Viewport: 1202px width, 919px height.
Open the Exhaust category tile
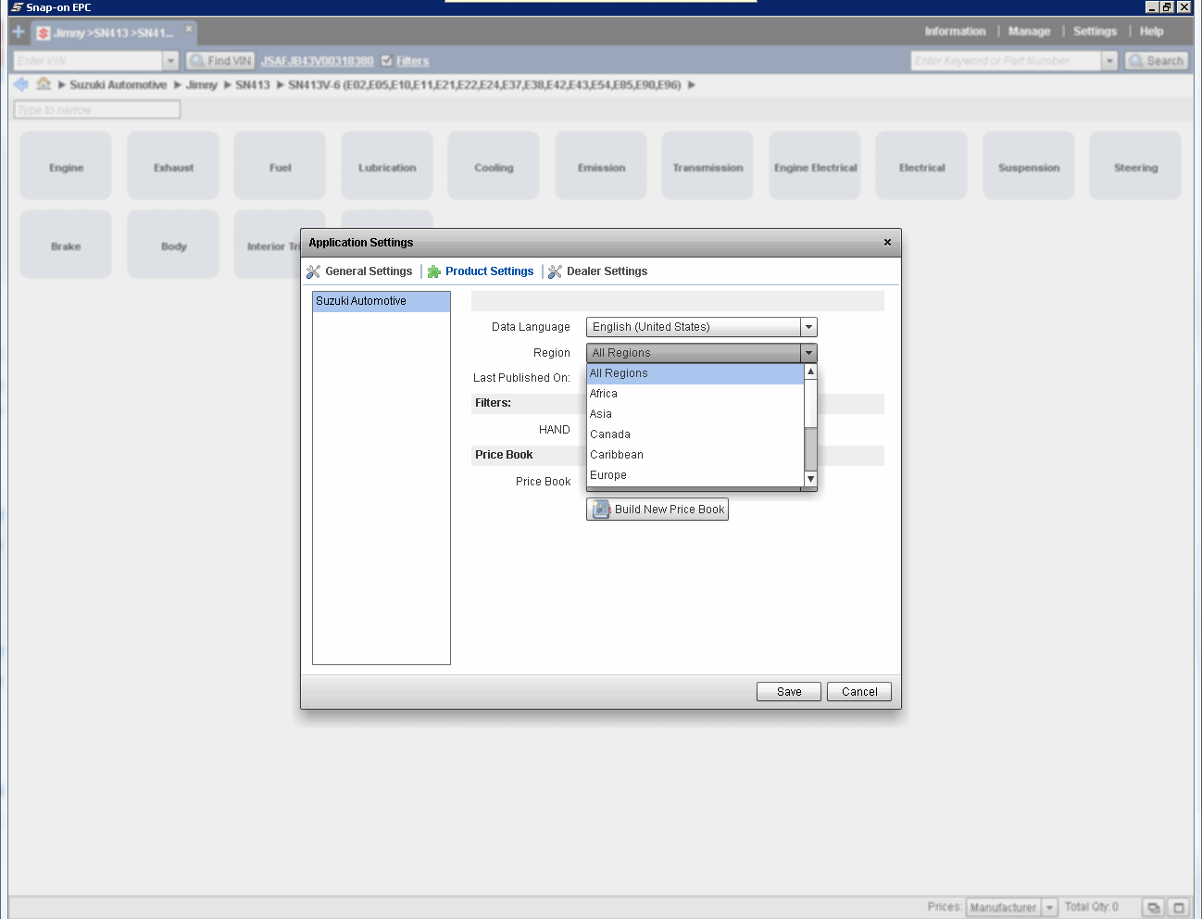pyautogui.click(x=173, y=166)
